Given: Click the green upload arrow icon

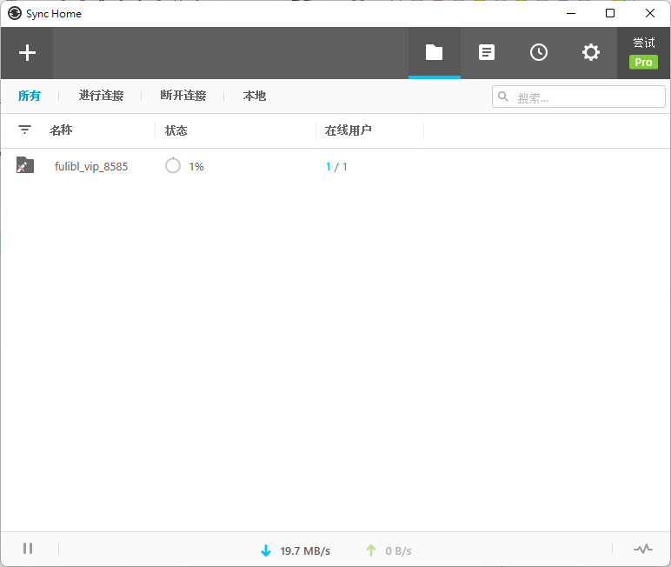Looking at the screenshot, I should 371,550.
